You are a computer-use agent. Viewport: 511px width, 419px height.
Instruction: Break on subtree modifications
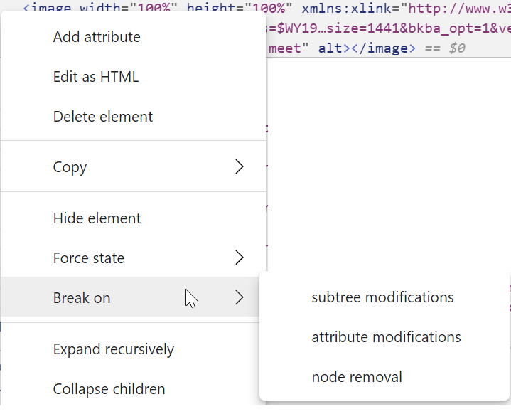(x=382, y=297)
